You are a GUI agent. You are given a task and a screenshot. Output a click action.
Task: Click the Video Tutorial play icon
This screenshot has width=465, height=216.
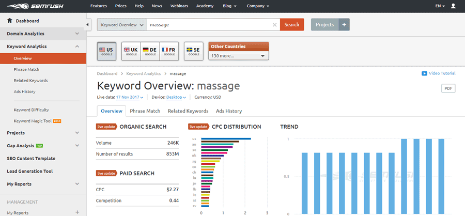[x=424, y=73]
